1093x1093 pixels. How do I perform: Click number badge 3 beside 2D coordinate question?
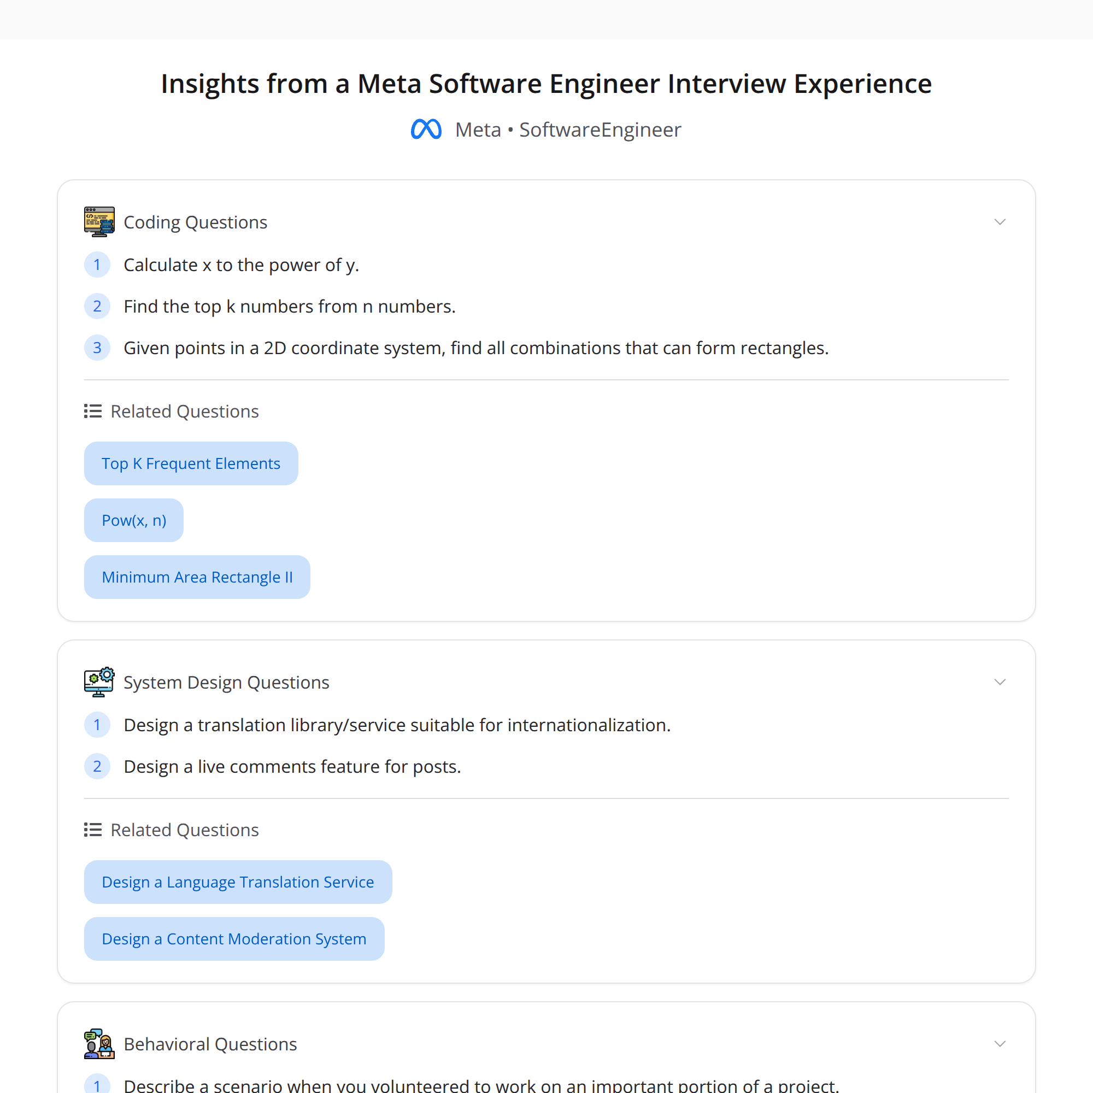[x=97, y=348]
